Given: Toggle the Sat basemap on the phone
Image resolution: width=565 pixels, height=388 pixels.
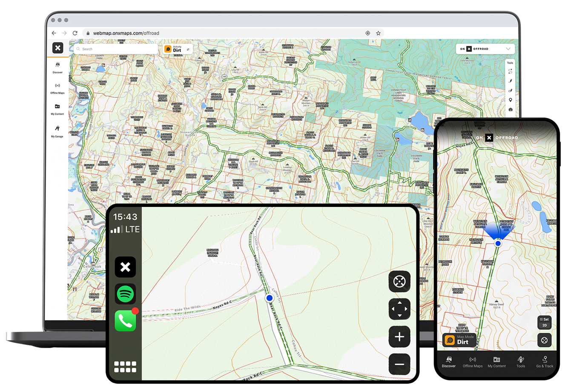Looking at the screenshot, I should (545, 319).
